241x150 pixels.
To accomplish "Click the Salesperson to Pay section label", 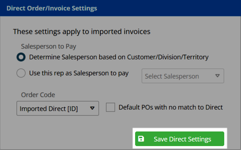I will 48,46.
